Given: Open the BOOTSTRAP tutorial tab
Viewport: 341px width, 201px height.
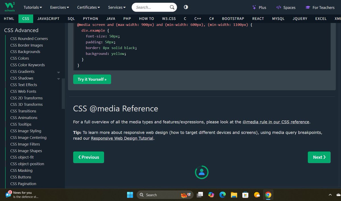Looking at the screenshot, I should pos(233,18).
